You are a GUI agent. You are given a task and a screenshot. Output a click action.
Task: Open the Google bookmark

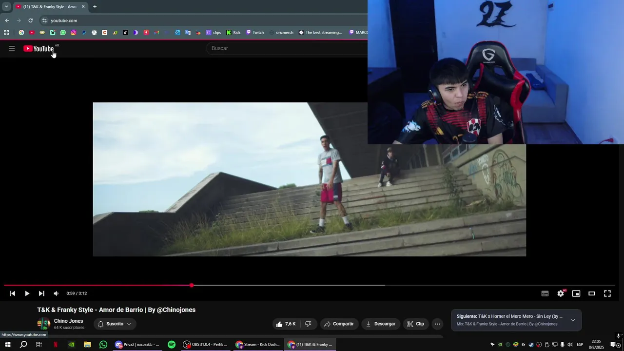pos(21,33)
